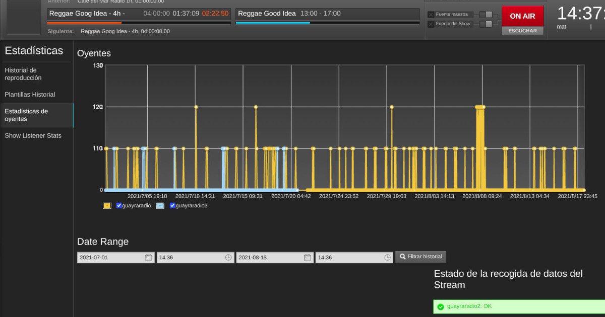
Task: Click the green OK check icon
Action: 441,306
